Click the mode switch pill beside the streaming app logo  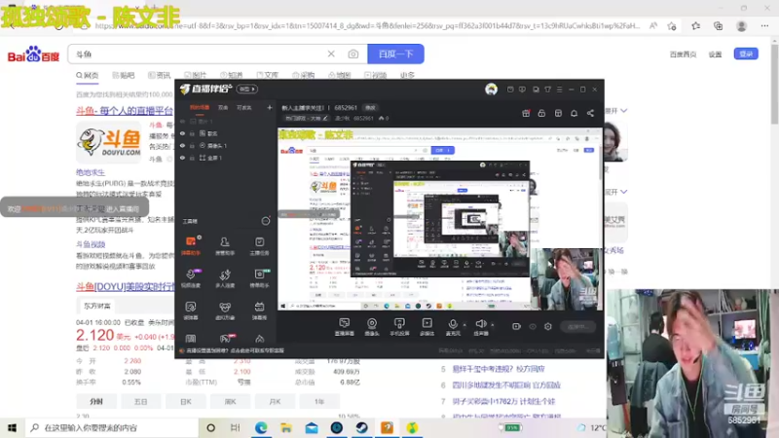click(246, 89)
